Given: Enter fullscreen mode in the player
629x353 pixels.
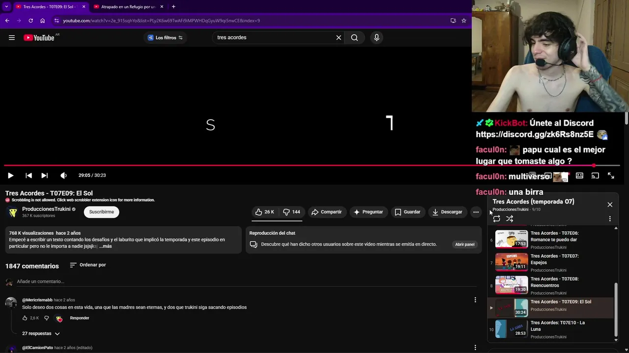Looking at the screenshot, I should click(x=611, y=176).
